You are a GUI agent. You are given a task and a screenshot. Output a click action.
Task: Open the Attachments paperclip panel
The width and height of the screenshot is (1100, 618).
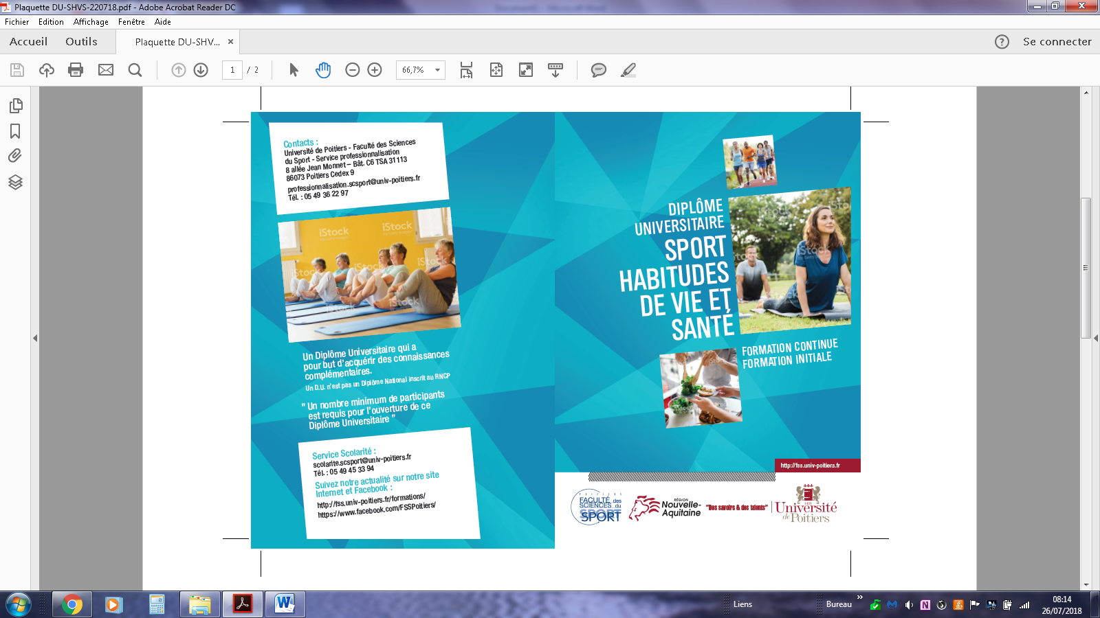point(16,156)
